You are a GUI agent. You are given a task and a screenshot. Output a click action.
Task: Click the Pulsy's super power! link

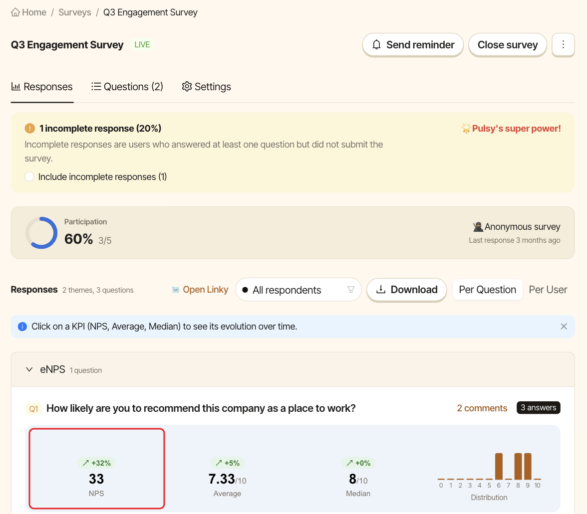coord(511,128)
